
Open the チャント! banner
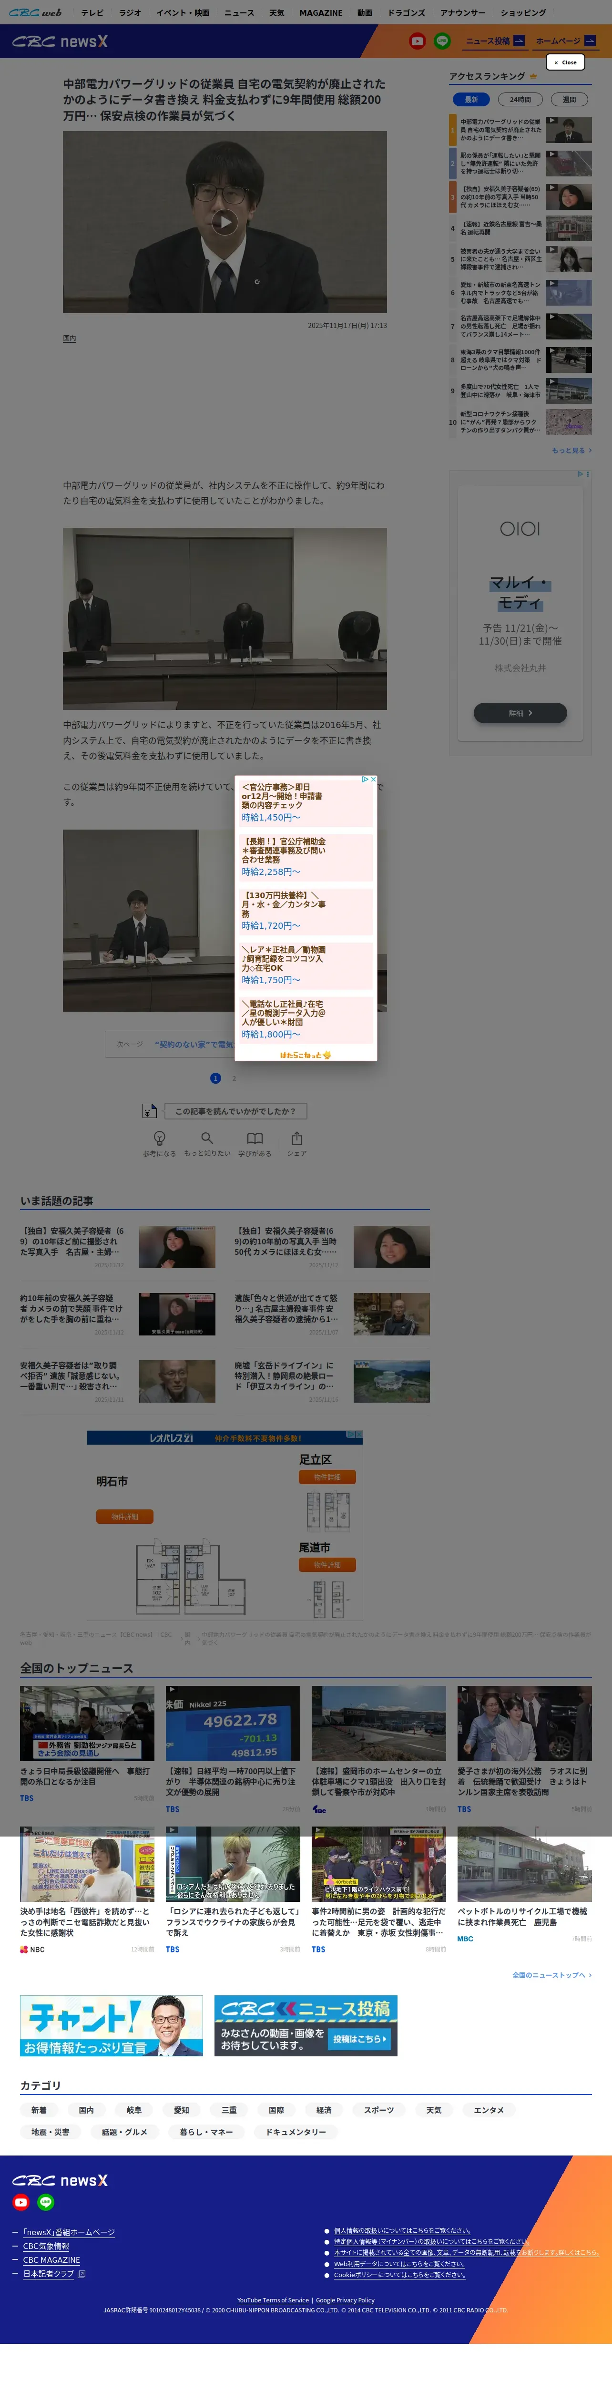click(x=112, y=2025)
